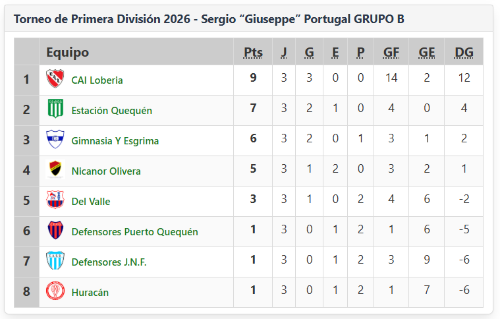Click the Defensores J.N.F. light-blue crest
This screenshot has width=500, height=319.
pyautogui.click(x=55, y=261)
